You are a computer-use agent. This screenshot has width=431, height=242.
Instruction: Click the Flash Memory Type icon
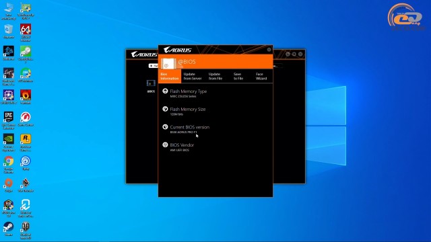165,91
